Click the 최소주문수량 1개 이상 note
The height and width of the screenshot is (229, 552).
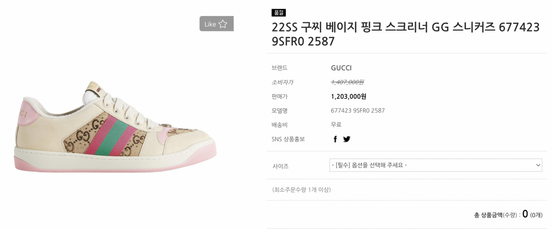coord(302,190)
